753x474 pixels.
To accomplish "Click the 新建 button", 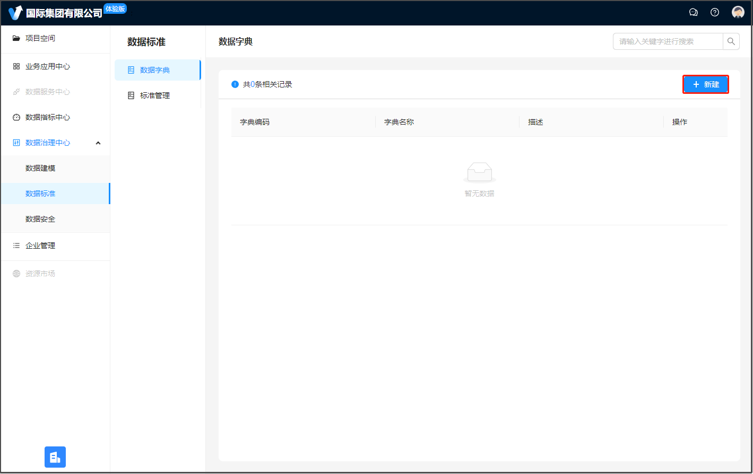I will tap(705, 84).
